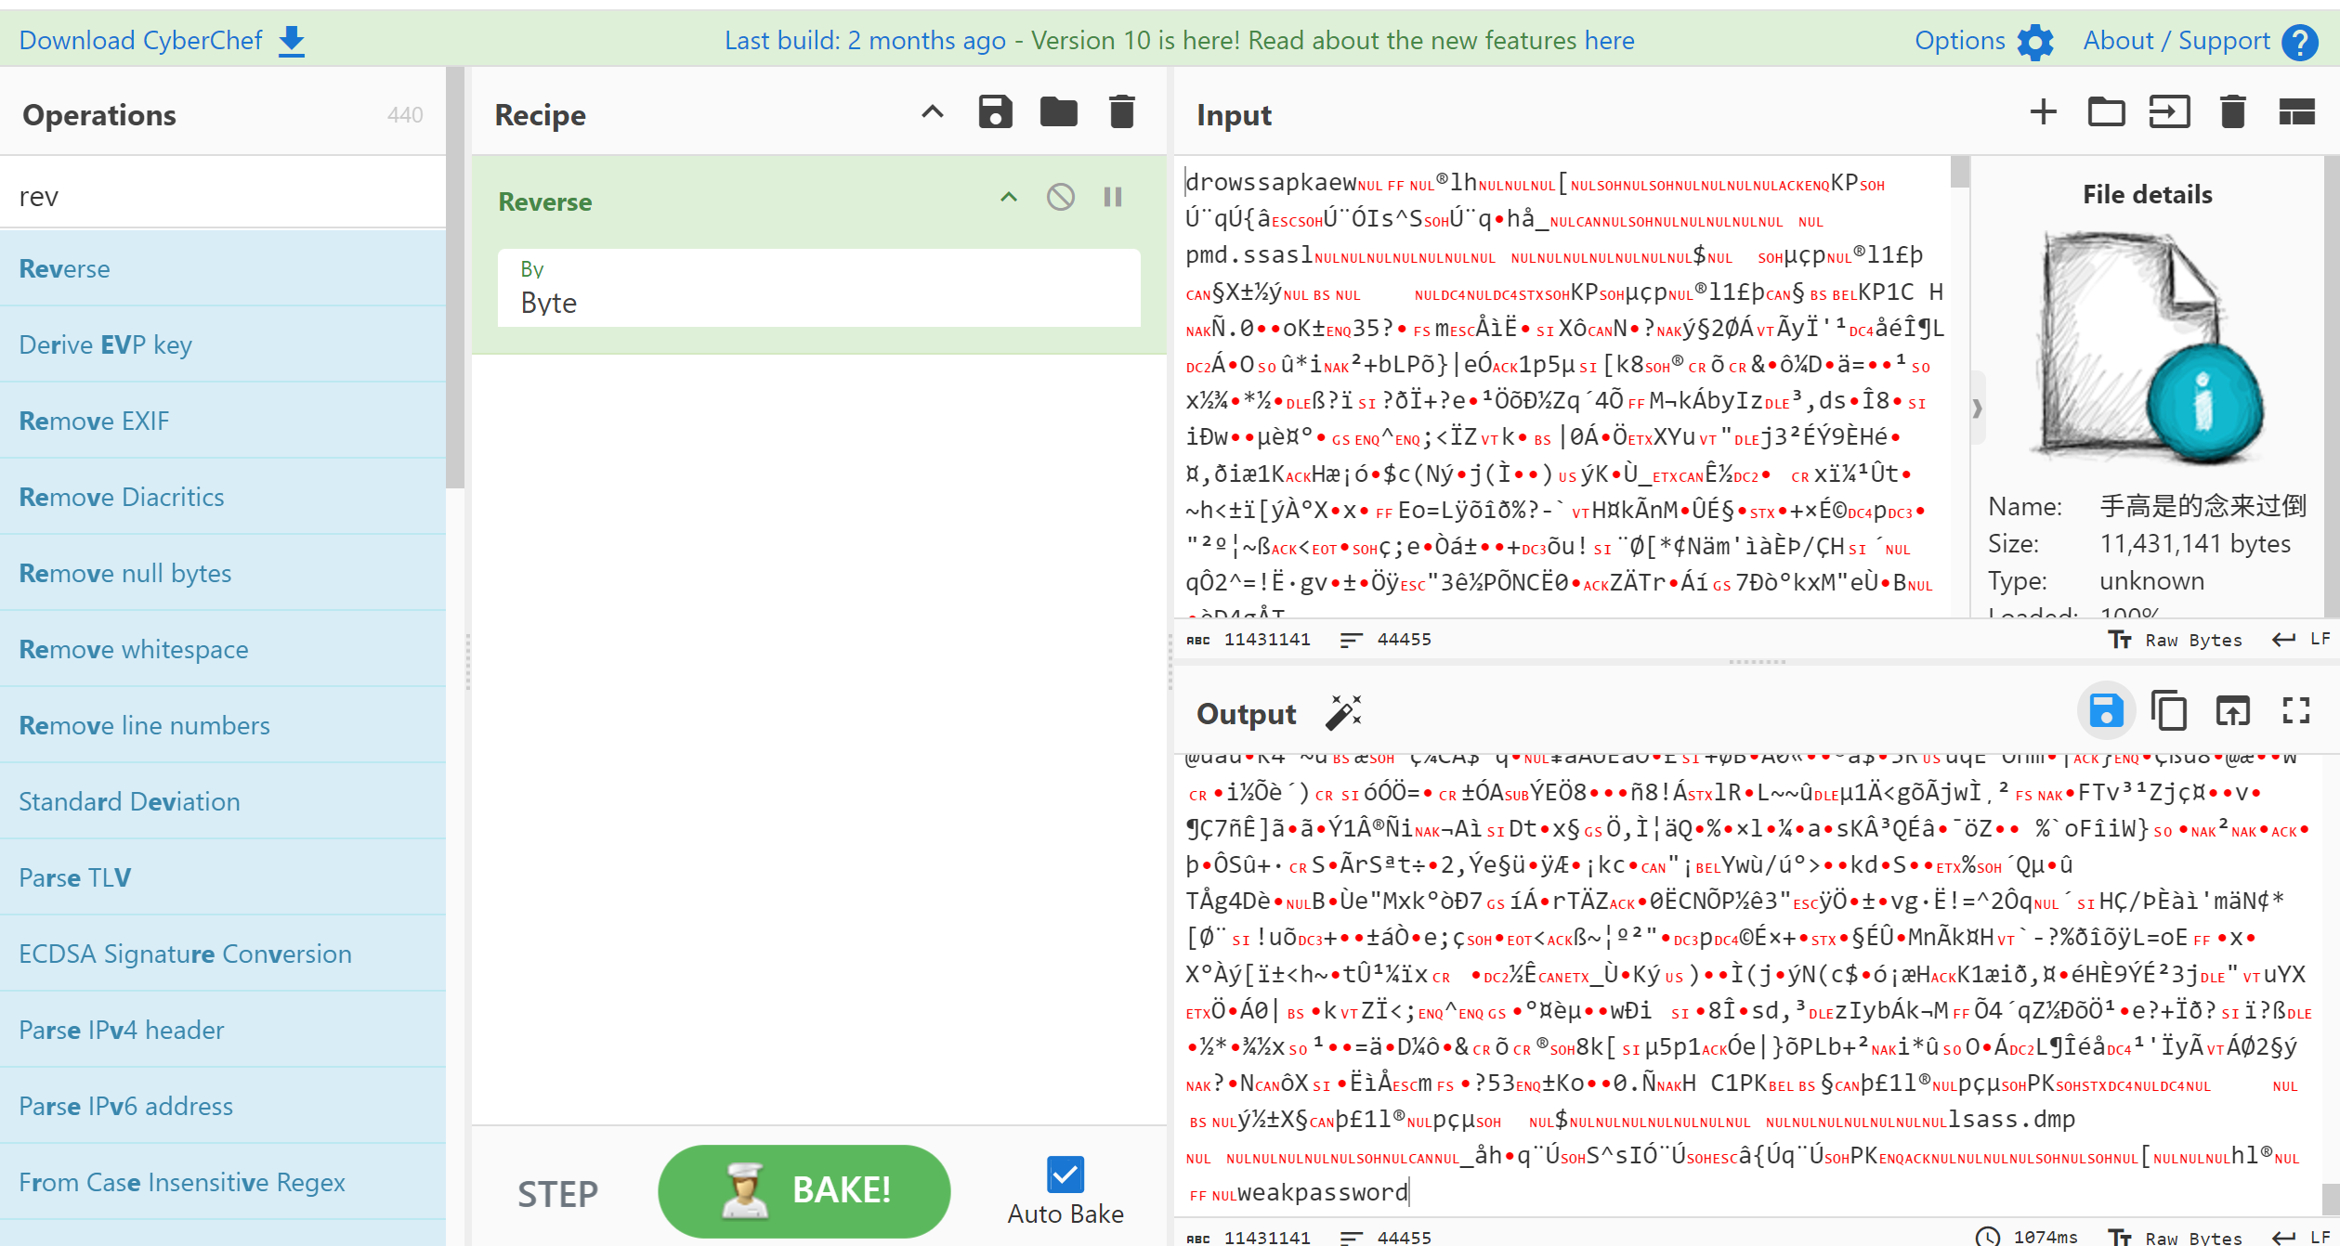Change the output end-of-line sequence LF

[x=2302, y=1237]
